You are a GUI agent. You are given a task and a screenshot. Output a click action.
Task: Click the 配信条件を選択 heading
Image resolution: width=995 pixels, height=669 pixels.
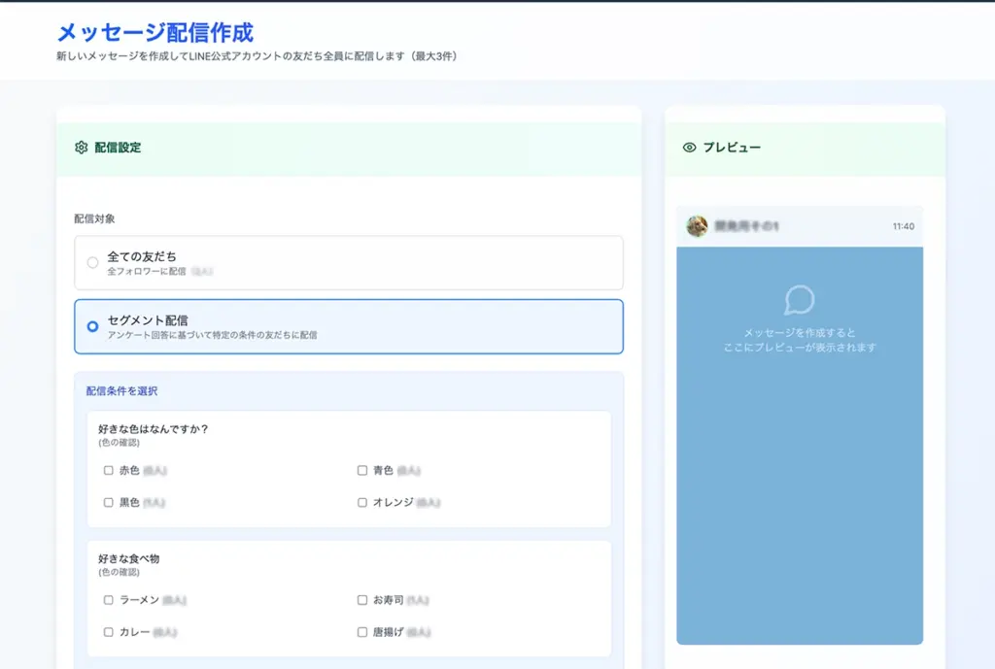[121, 391]
